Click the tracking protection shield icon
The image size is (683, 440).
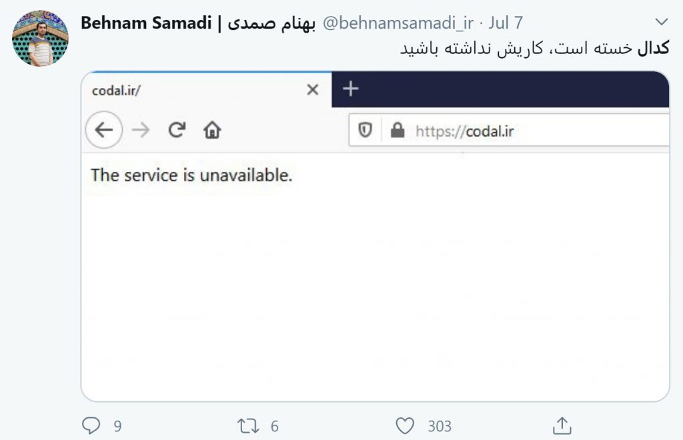point(365,130)
